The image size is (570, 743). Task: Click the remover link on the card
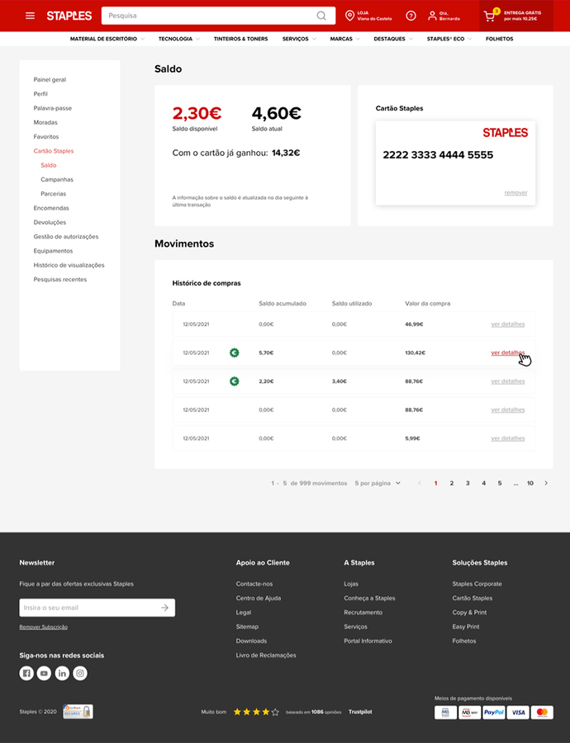coord(515,193)
